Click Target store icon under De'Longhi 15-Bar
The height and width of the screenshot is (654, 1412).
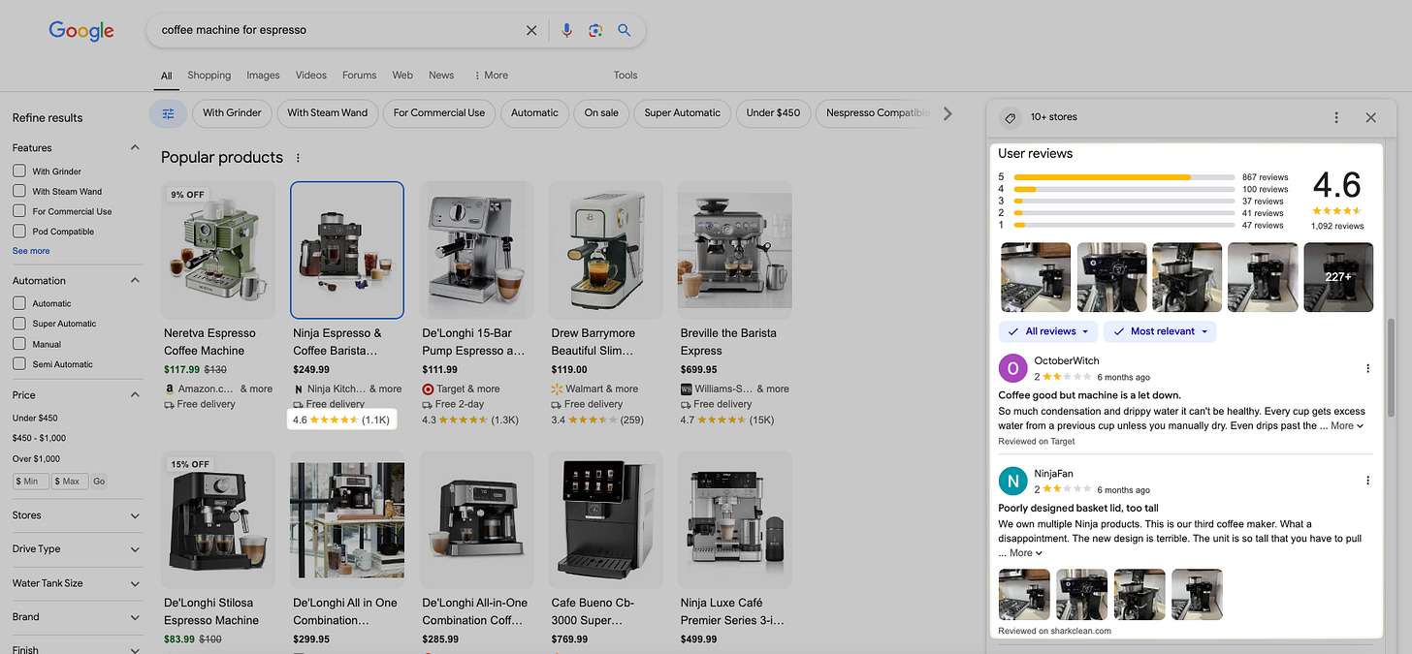[428, 389]
